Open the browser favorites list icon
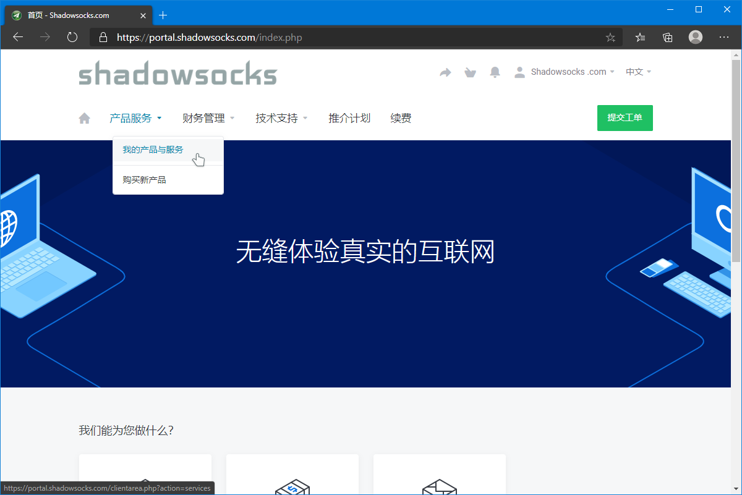Viewport: 742px width, 495px height. coord(640,37)
